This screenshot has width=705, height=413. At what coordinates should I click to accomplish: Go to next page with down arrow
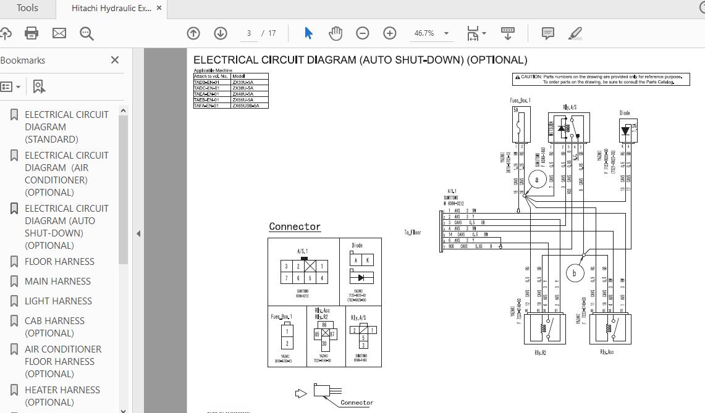(221, 33)
